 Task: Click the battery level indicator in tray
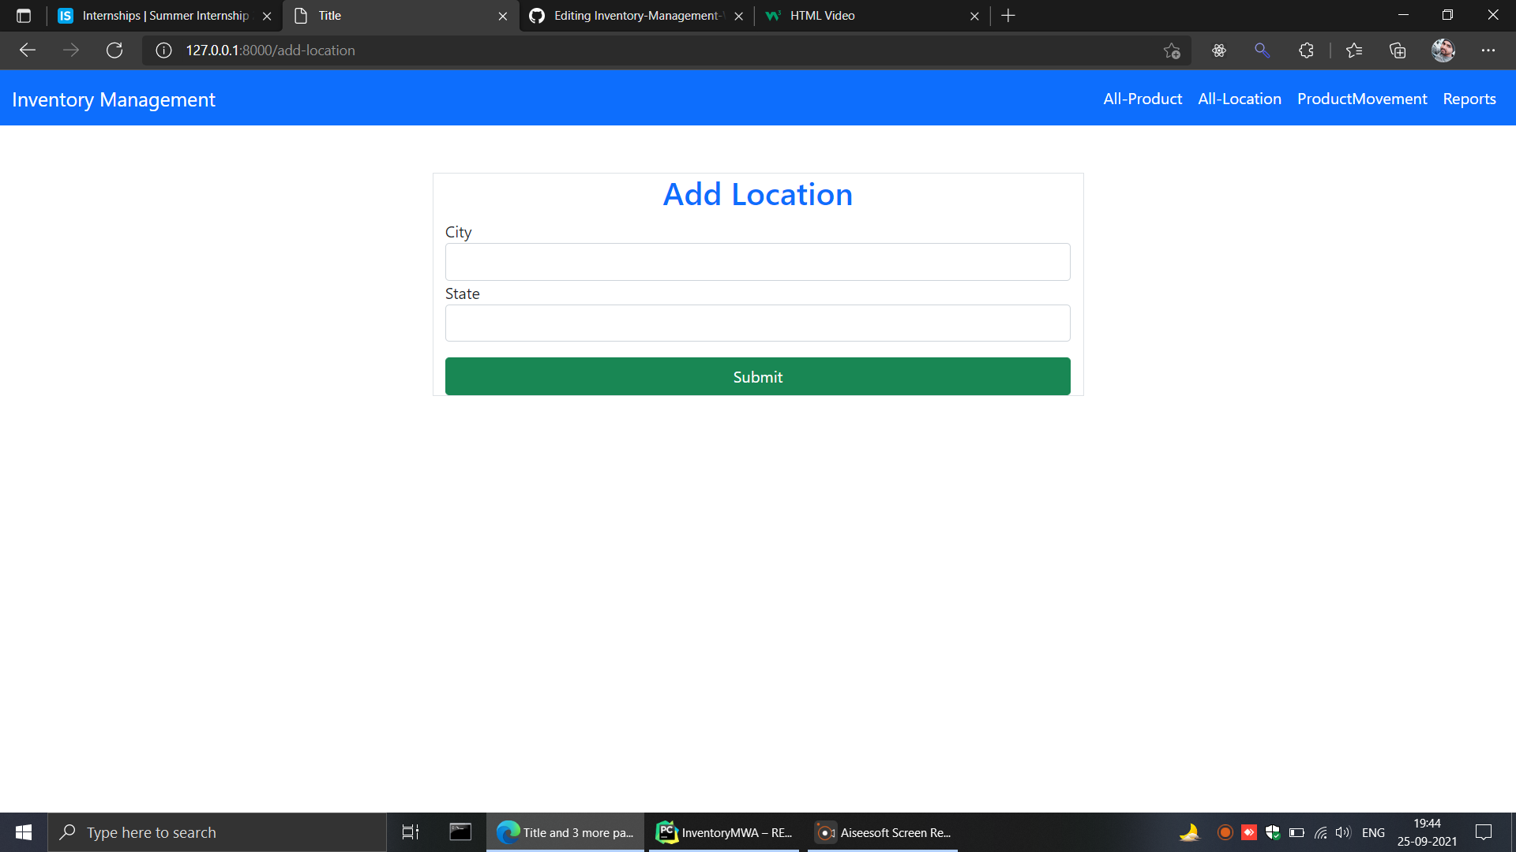(1295, 832)
